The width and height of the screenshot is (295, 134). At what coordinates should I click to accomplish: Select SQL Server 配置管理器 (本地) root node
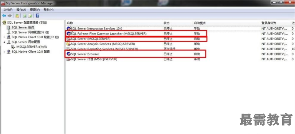pos(27,23)
